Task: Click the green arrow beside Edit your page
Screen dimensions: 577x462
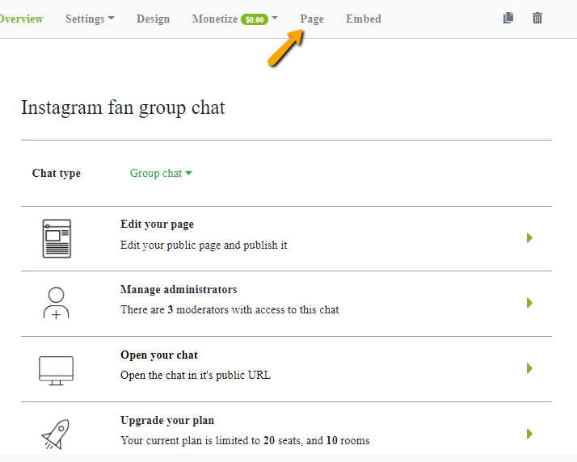Action: tap(529, 238)
